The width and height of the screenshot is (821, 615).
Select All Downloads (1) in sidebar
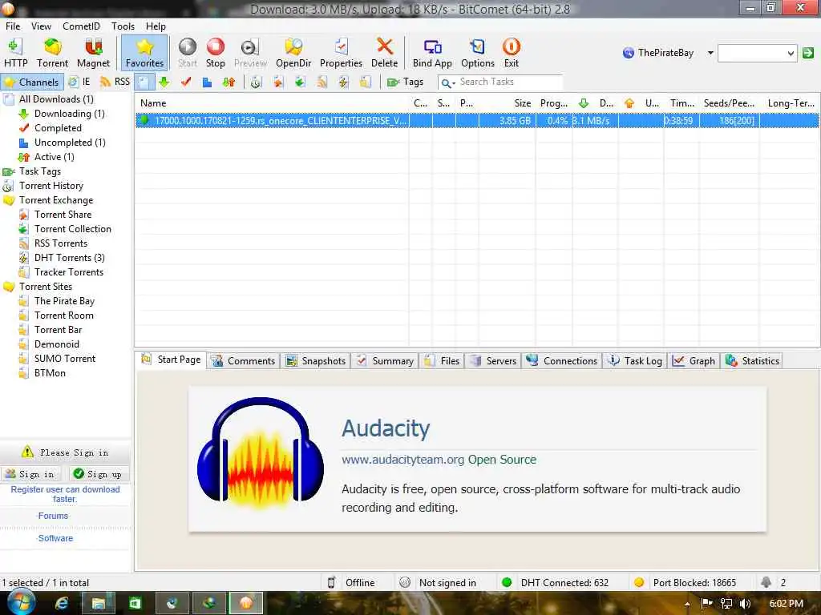(56, 99)
